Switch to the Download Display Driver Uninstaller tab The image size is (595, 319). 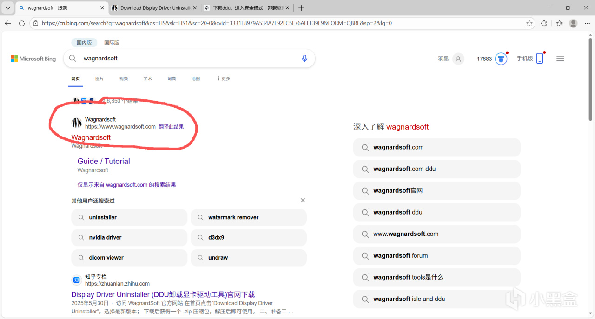click(x=155, y=8)
